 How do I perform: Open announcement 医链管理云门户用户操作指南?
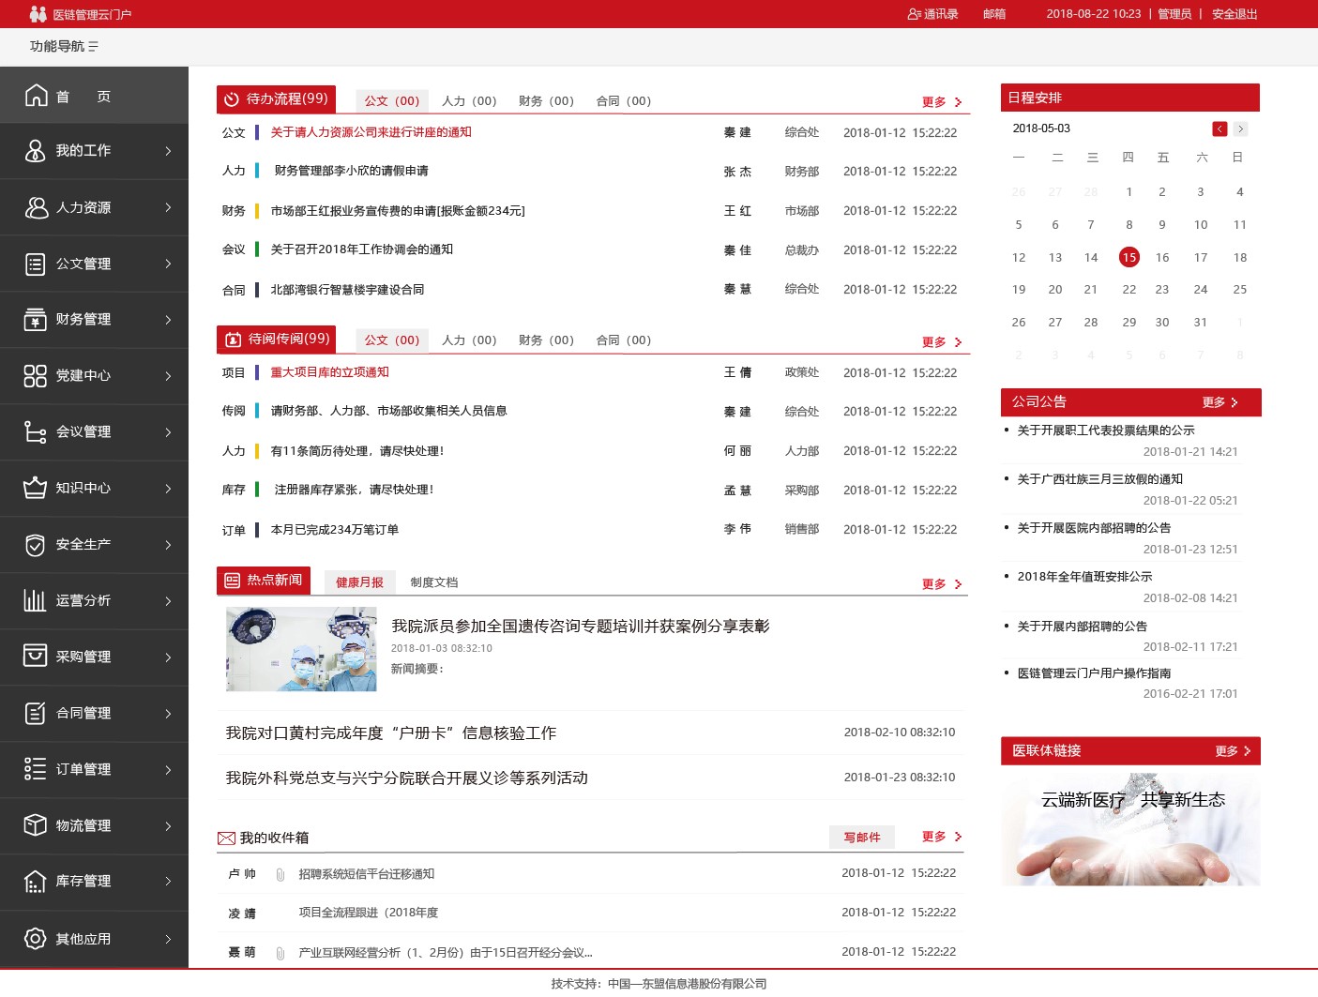pyautogui.click(x=1094, y=673)
